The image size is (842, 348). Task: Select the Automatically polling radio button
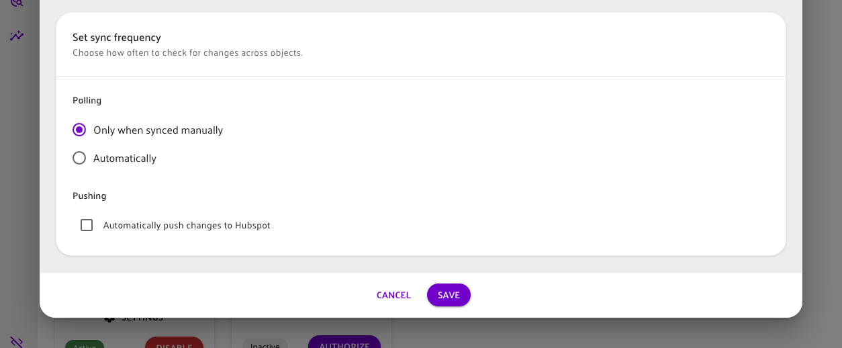79,158
